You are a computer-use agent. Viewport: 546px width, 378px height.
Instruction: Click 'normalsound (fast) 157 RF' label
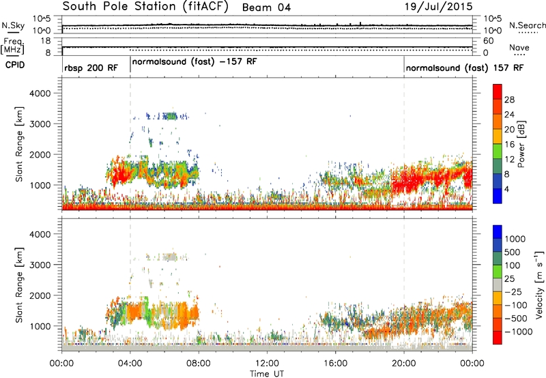[x=465, y=68]
